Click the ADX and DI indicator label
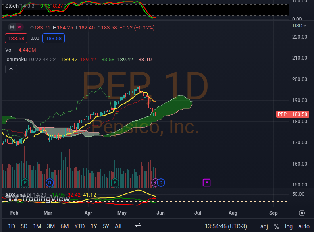The height and width of the screenshot is (232, 314). pyautogui.click(x=18, y=195)
